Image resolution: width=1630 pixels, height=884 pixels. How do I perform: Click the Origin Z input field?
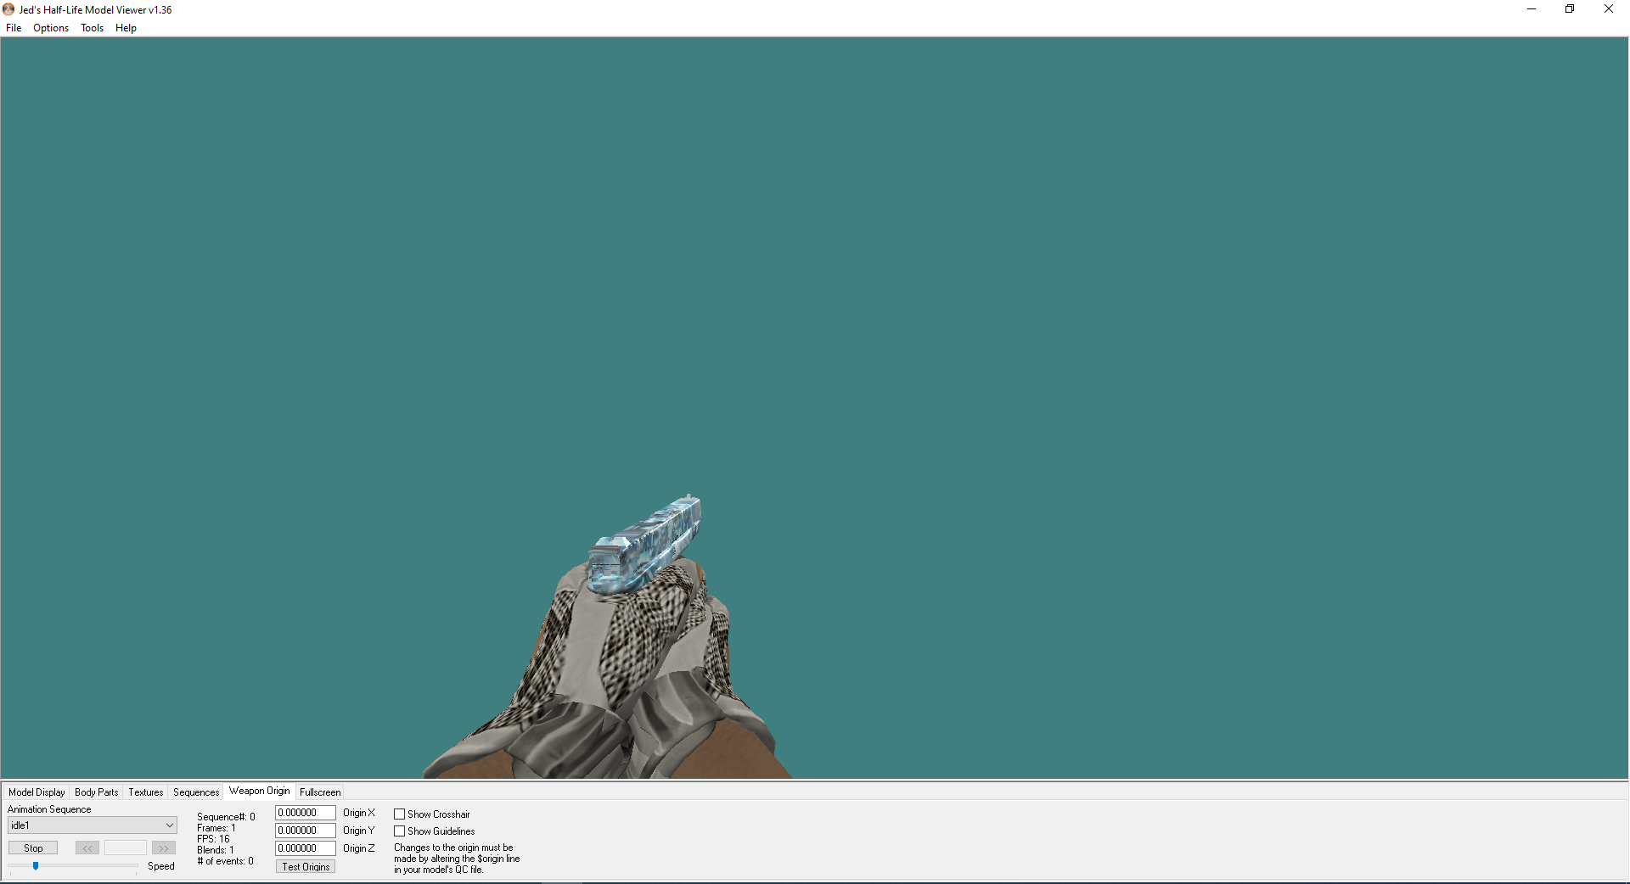pyautogui.click(x=306, y=848)
